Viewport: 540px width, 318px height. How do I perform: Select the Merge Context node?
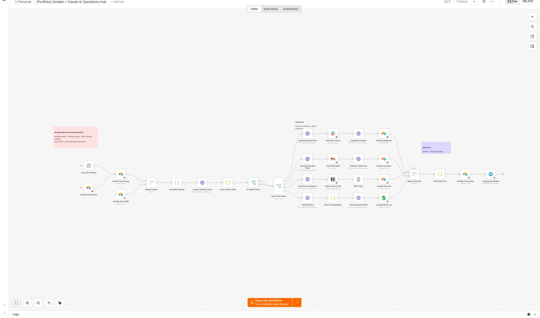[x=152, y=183]
